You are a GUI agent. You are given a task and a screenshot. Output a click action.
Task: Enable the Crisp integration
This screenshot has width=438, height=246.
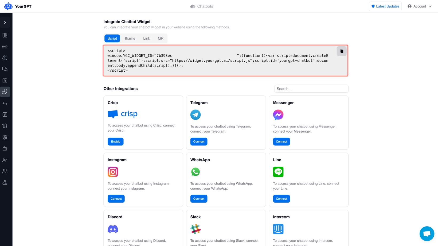pos(115,141)
